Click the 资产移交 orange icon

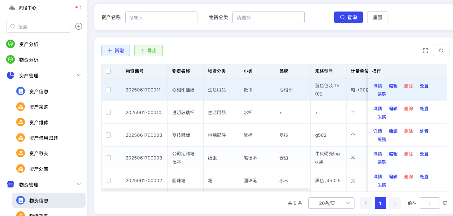[x=21, y=153]
